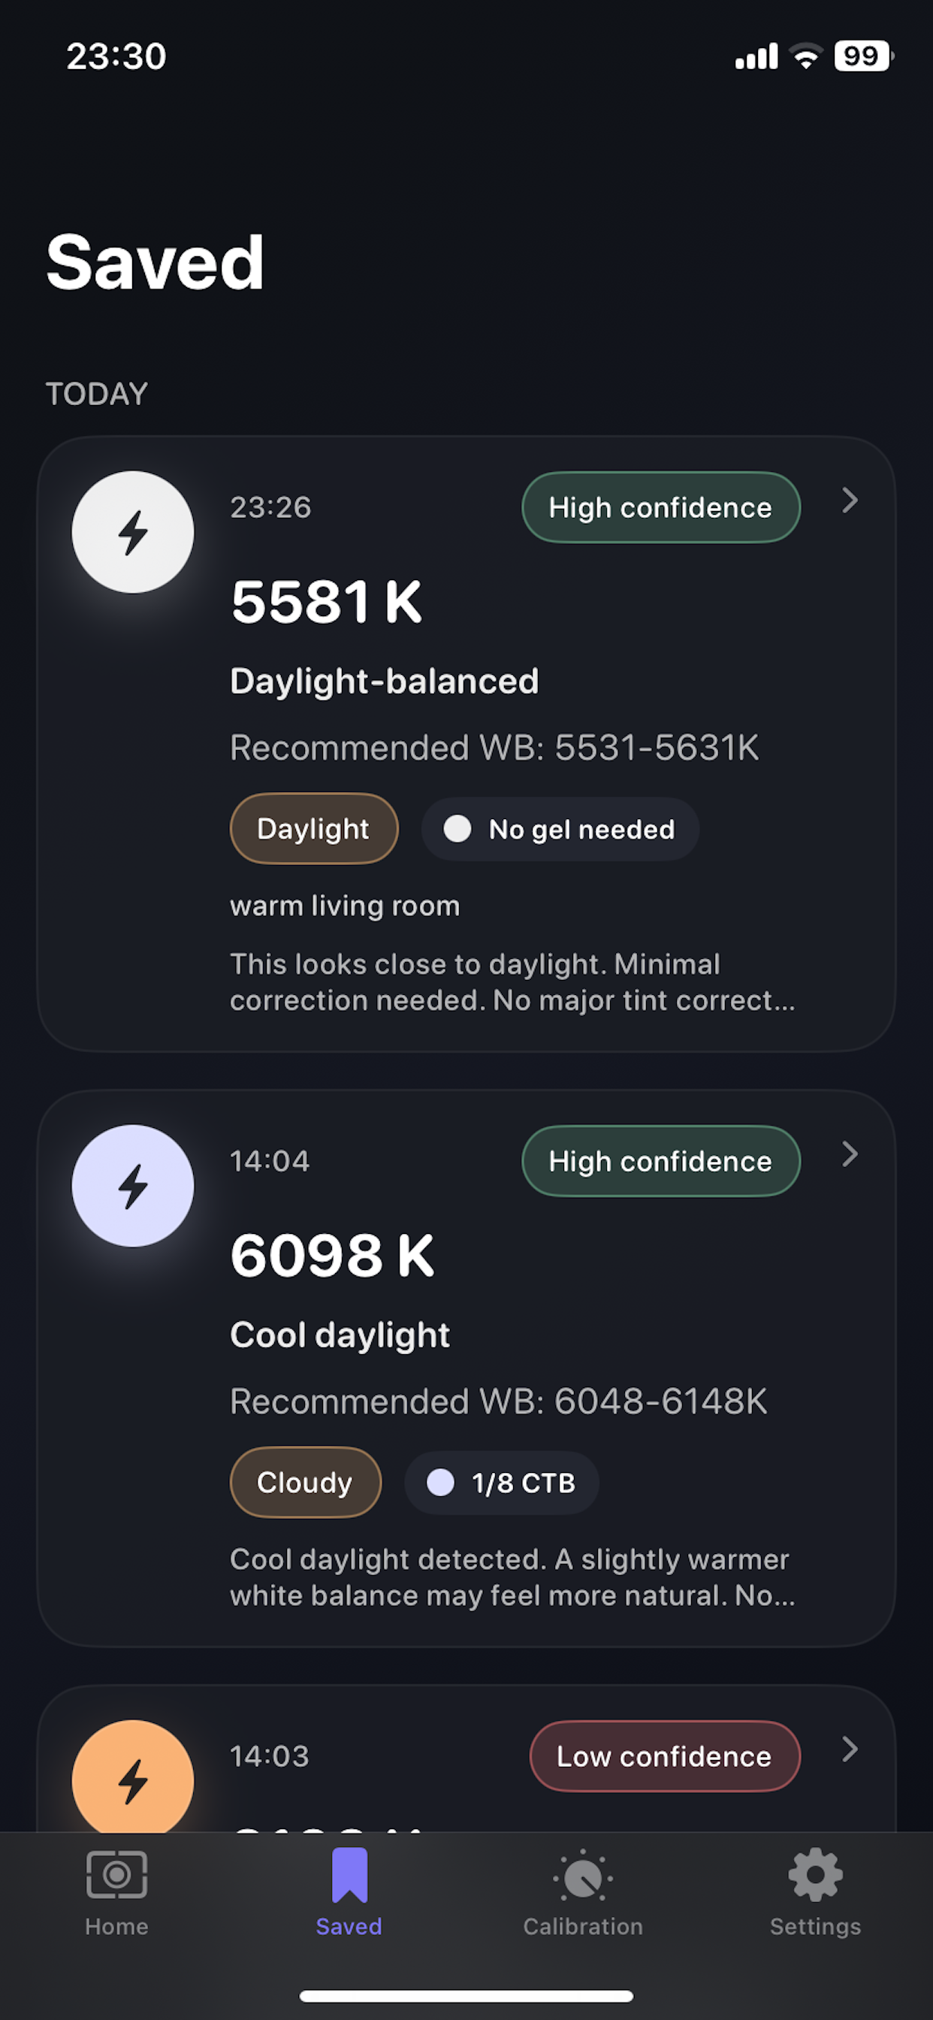933x2020 pixels.
Task: Tap the Cloudy preset tag
Action: [x=305, y=1482]
